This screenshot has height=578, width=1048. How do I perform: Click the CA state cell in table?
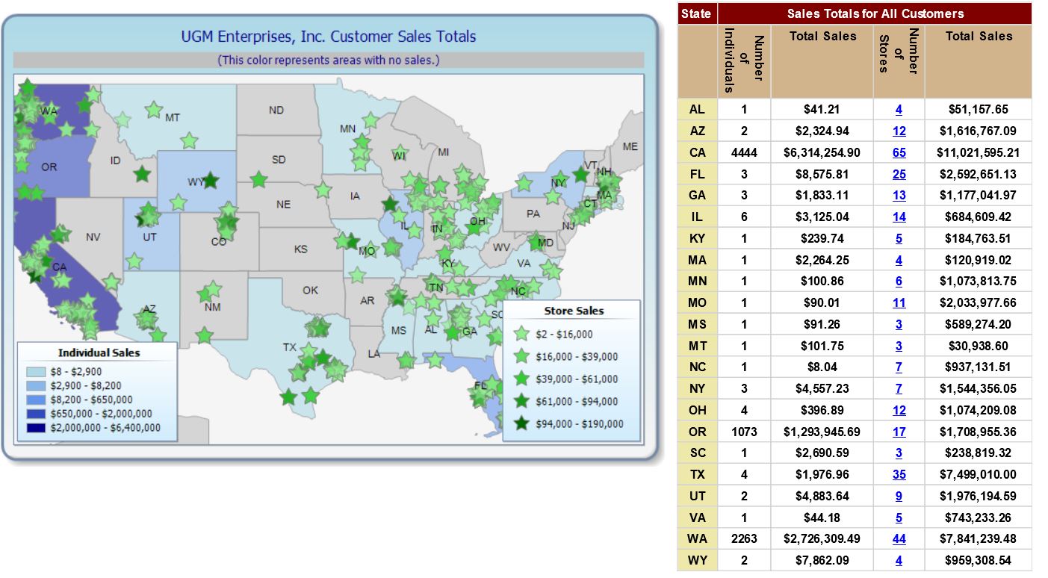(697, 152)
